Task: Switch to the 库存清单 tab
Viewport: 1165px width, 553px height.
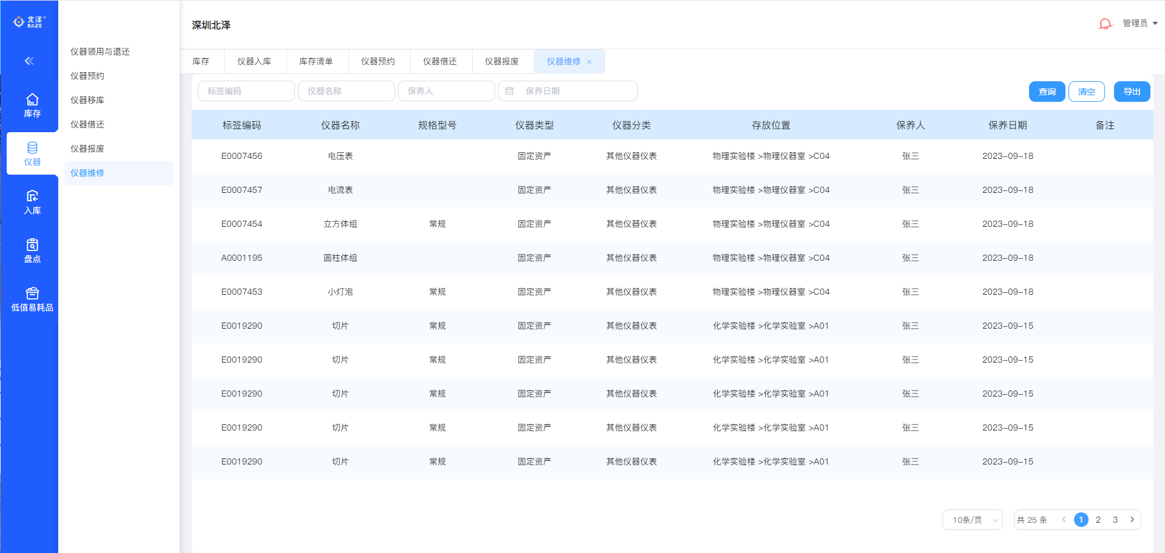Action: click(316, 61)
